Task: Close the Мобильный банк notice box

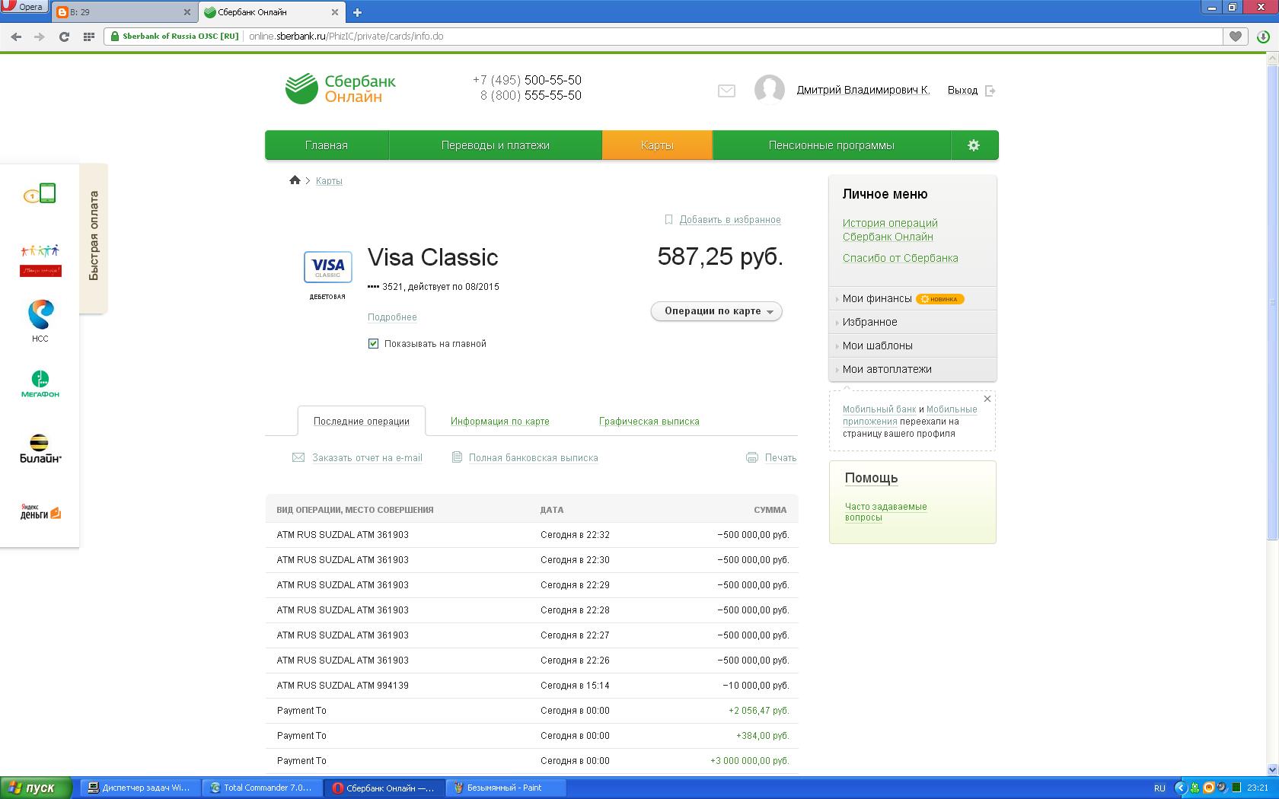Action: 987,399
